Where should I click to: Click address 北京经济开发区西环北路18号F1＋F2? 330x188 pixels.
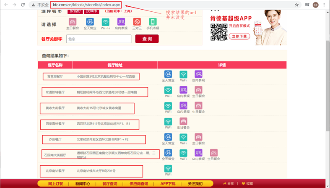click(102, 139)
